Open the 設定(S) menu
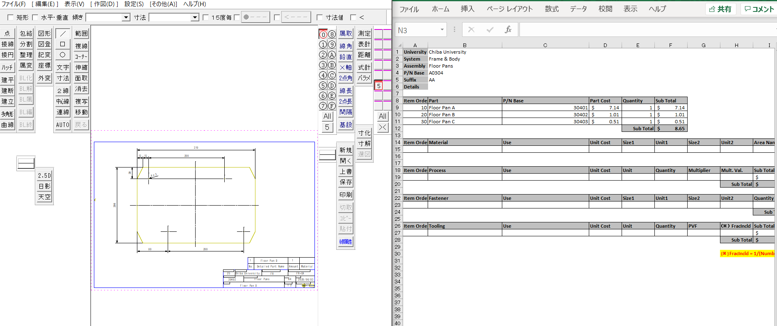This screenshot has width=777, height=326. coord(134,4)
